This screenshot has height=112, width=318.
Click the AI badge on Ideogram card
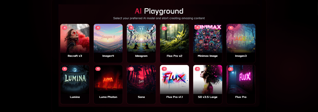click(131, 28)
